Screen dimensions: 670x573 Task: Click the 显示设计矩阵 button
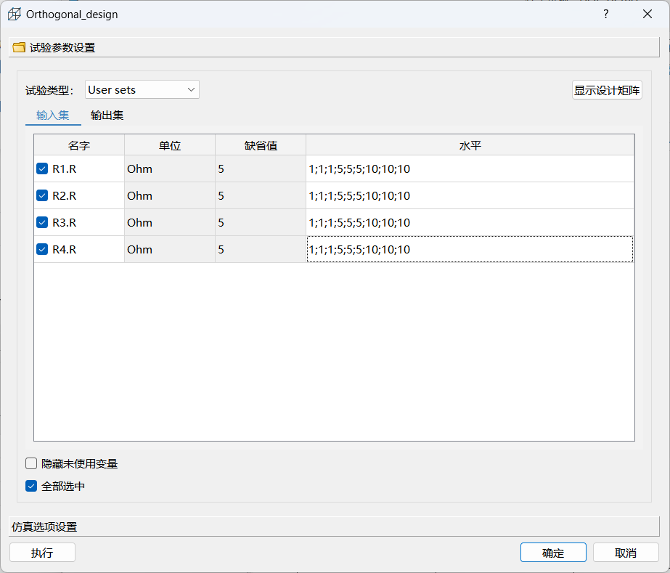(x=607, y=90)
